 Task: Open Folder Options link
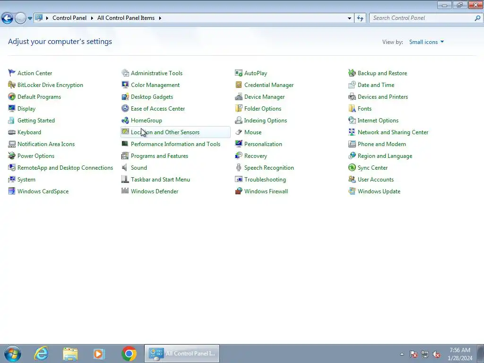pyautogui.click(x=263, y=108)
